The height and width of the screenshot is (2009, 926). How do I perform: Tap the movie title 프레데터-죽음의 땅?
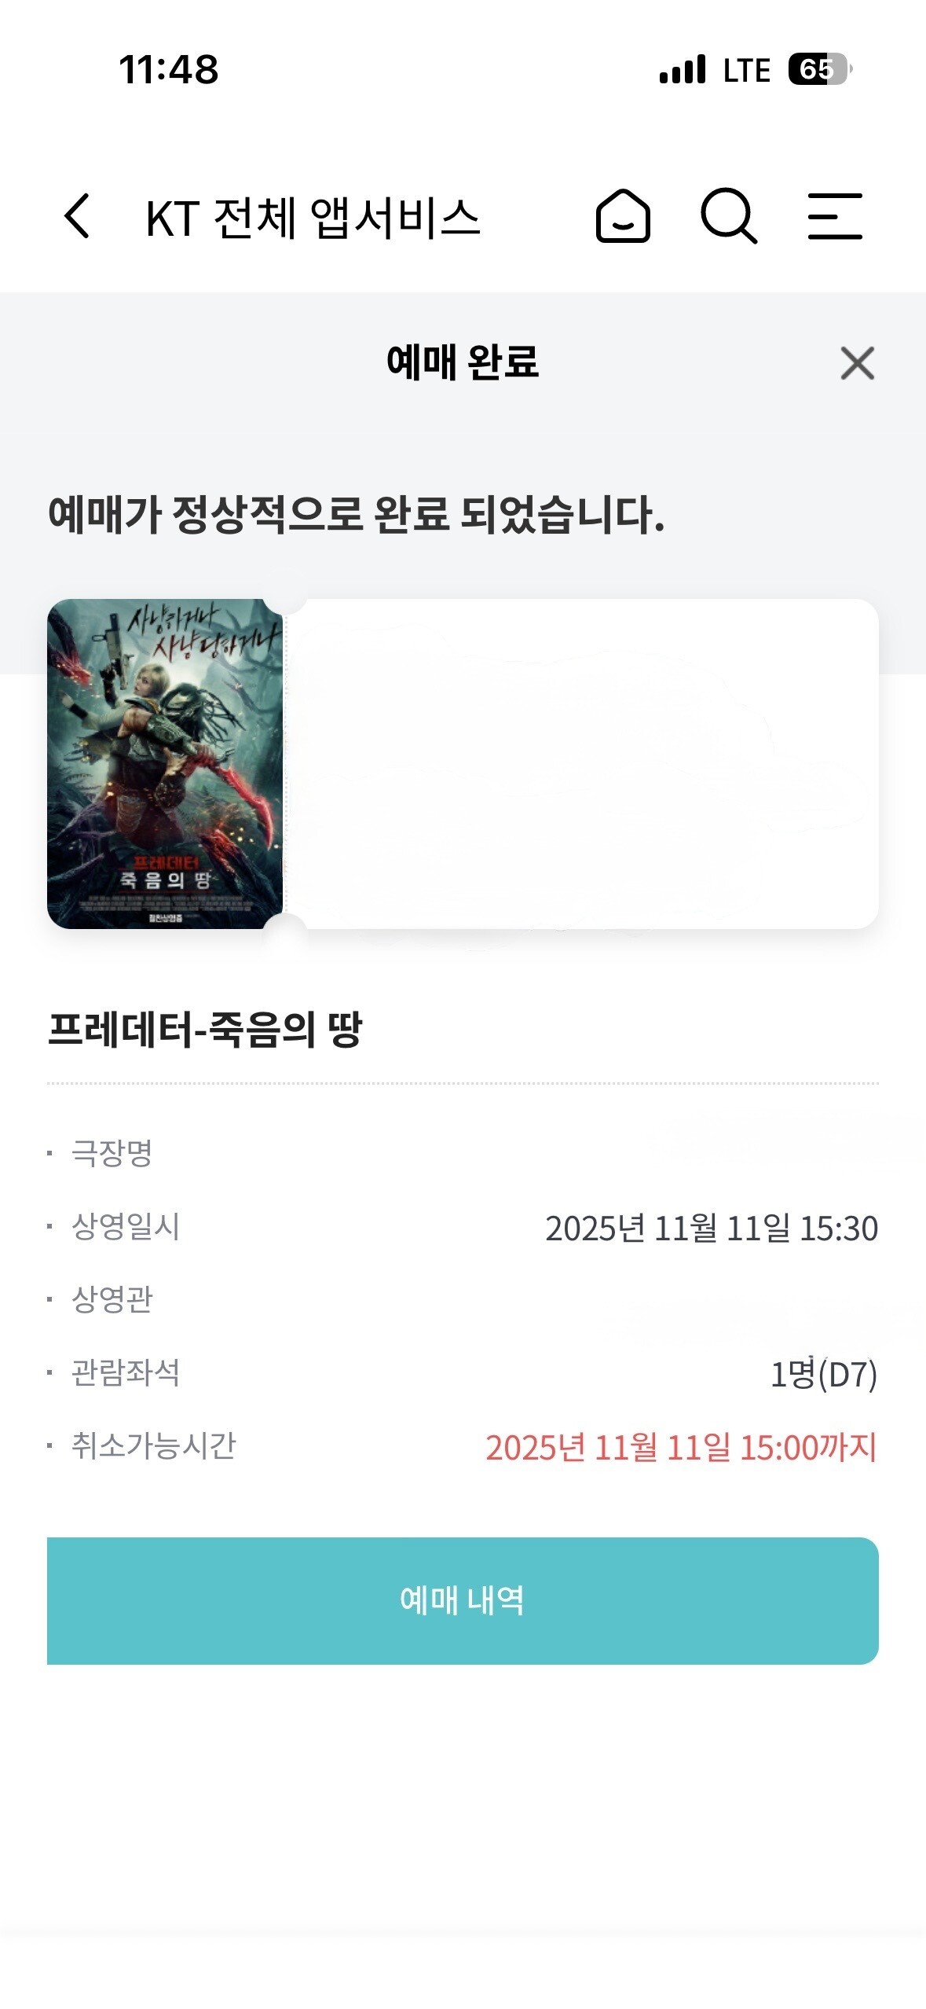tap(205, 1029)
